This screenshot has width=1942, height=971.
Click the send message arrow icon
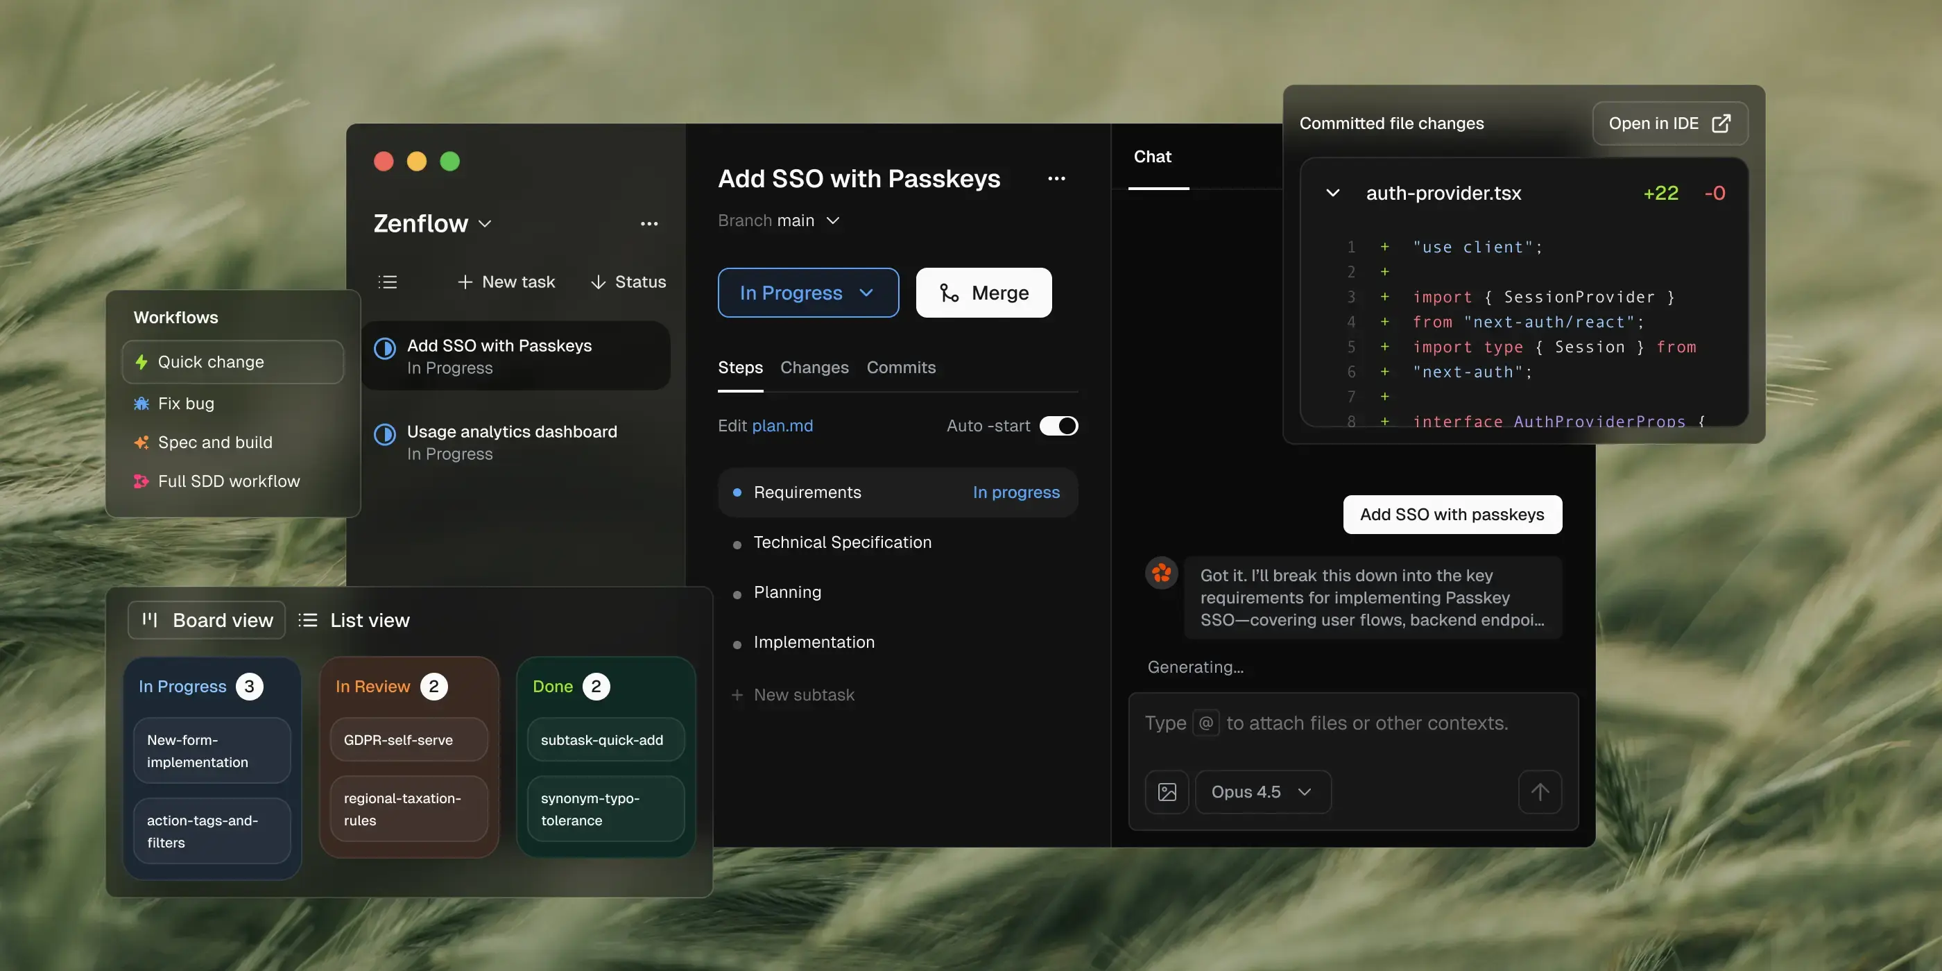[x=1540, y=791]
